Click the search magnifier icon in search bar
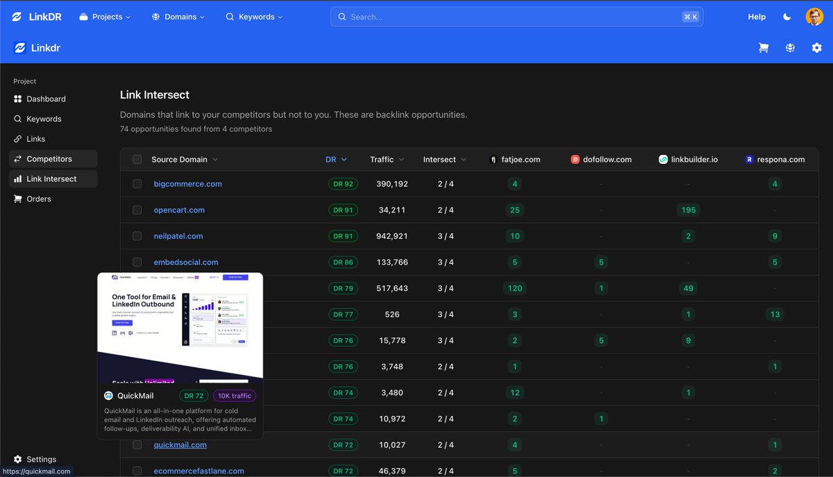Image resolution: width=833 pixels, height=477 pixels. 342,17
